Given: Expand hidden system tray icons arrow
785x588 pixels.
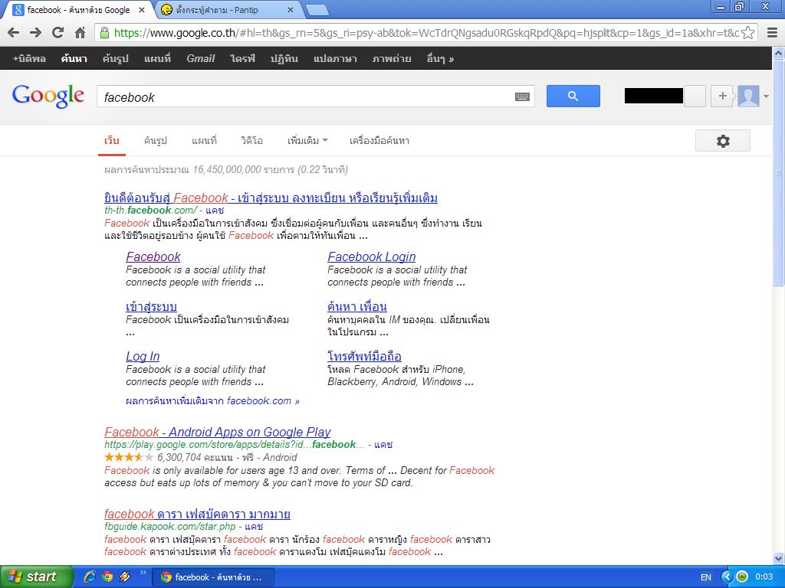Looking at the screenshot, I should [x=727, y=577].
